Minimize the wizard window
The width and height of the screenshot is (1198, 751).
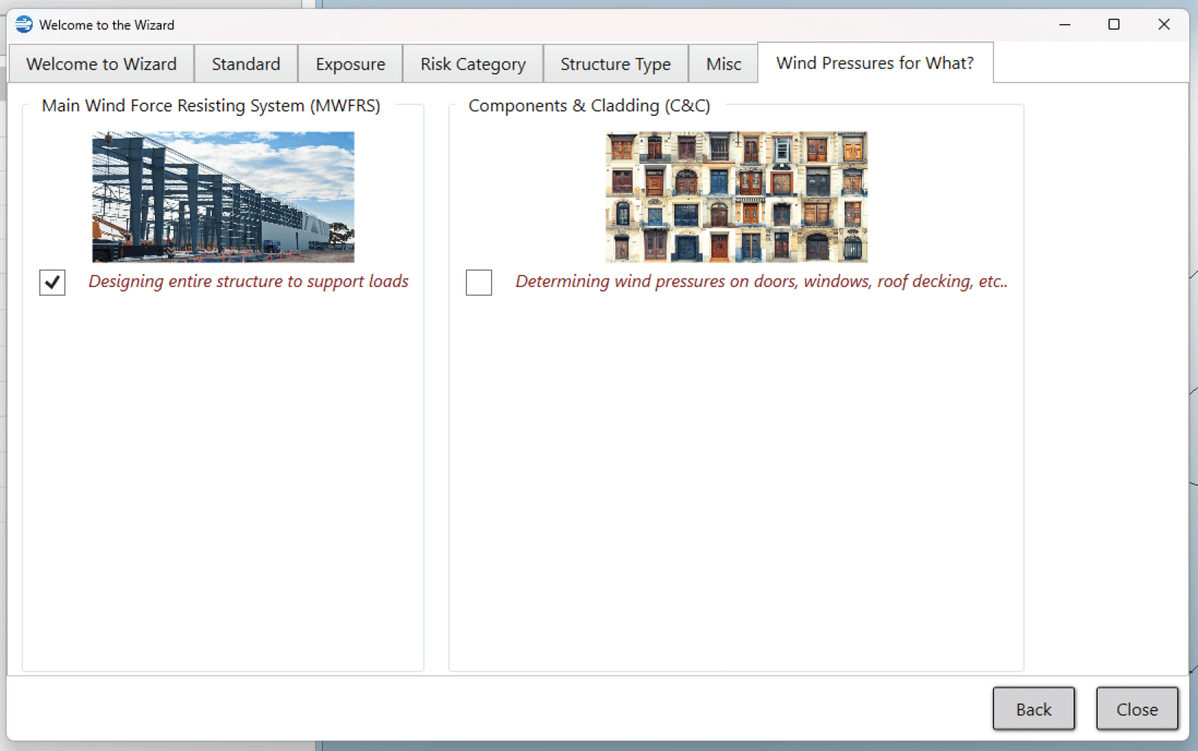[1065, 25]
